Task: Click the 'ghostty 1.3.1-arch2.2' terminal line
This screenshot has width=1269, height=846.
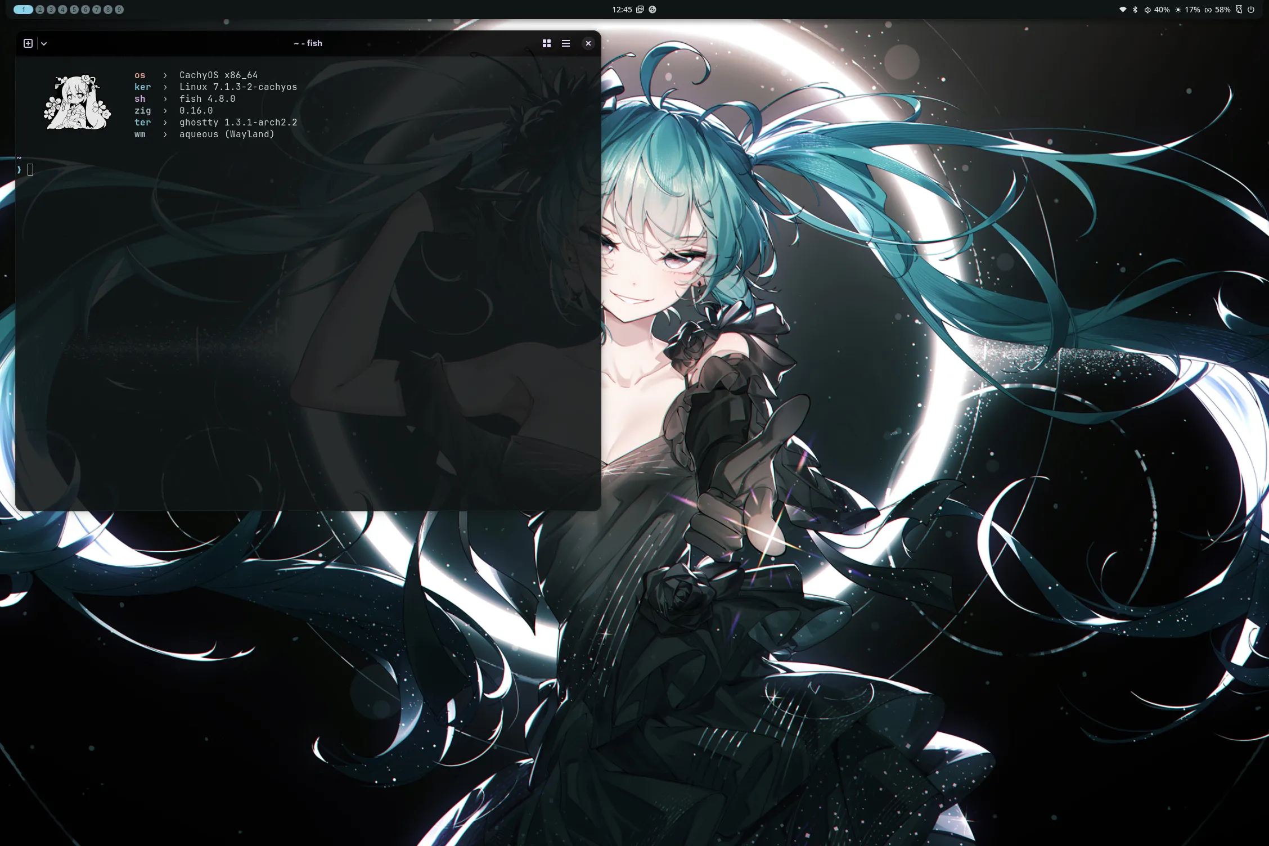Action: pos(238,122)
